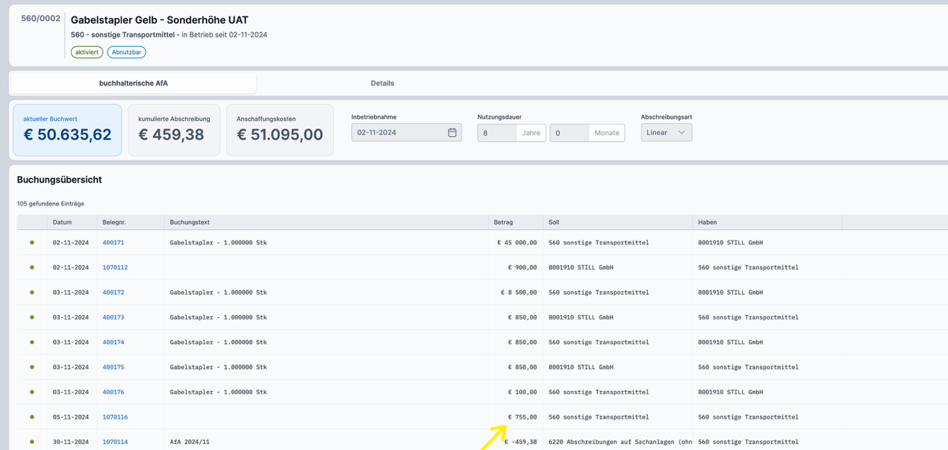Select the aktueller Buchwert card
The height and width of the screenshot is (450, 948).
pyautogui.click(x=67, y=130)
